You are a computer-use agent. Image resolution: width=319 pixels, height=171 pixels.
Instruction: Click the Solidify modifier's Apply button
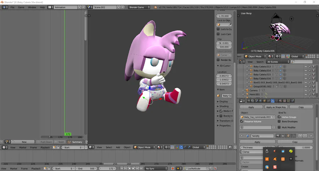pos(257,142)
